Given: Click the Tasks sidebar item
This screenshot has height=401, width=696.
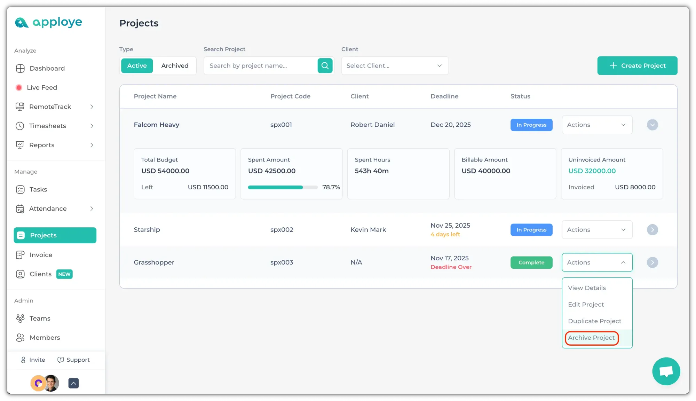Looking at the screenshot, I should 38,190.
